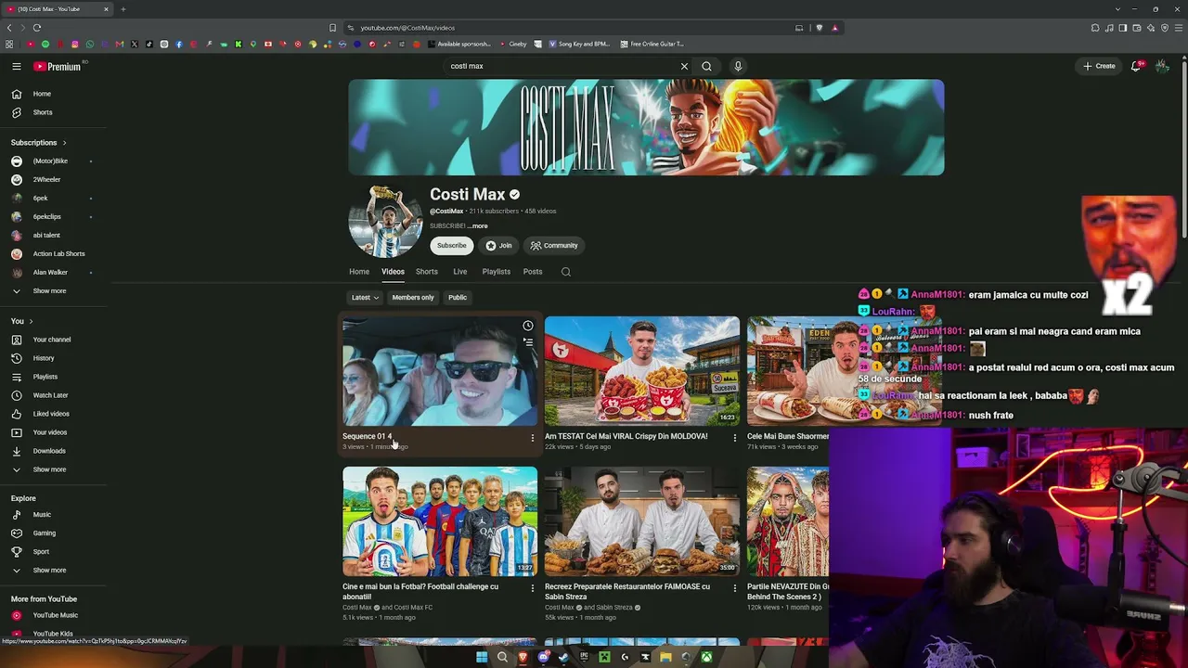Image resolution: width=1188 pixels, height=668 pixels.
Task: Show more subscriptions in sidebar
Action: click(49, 291)
